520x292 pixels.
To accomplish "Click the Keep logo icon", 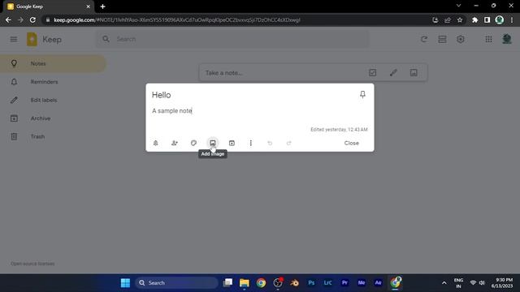I will (x=32, y=40).
